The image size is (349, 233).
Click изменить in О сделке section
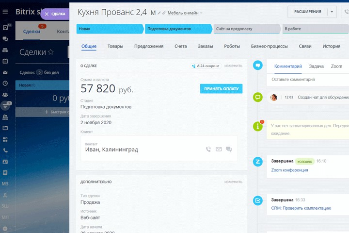pyautogui.click(x=233, y=66)
